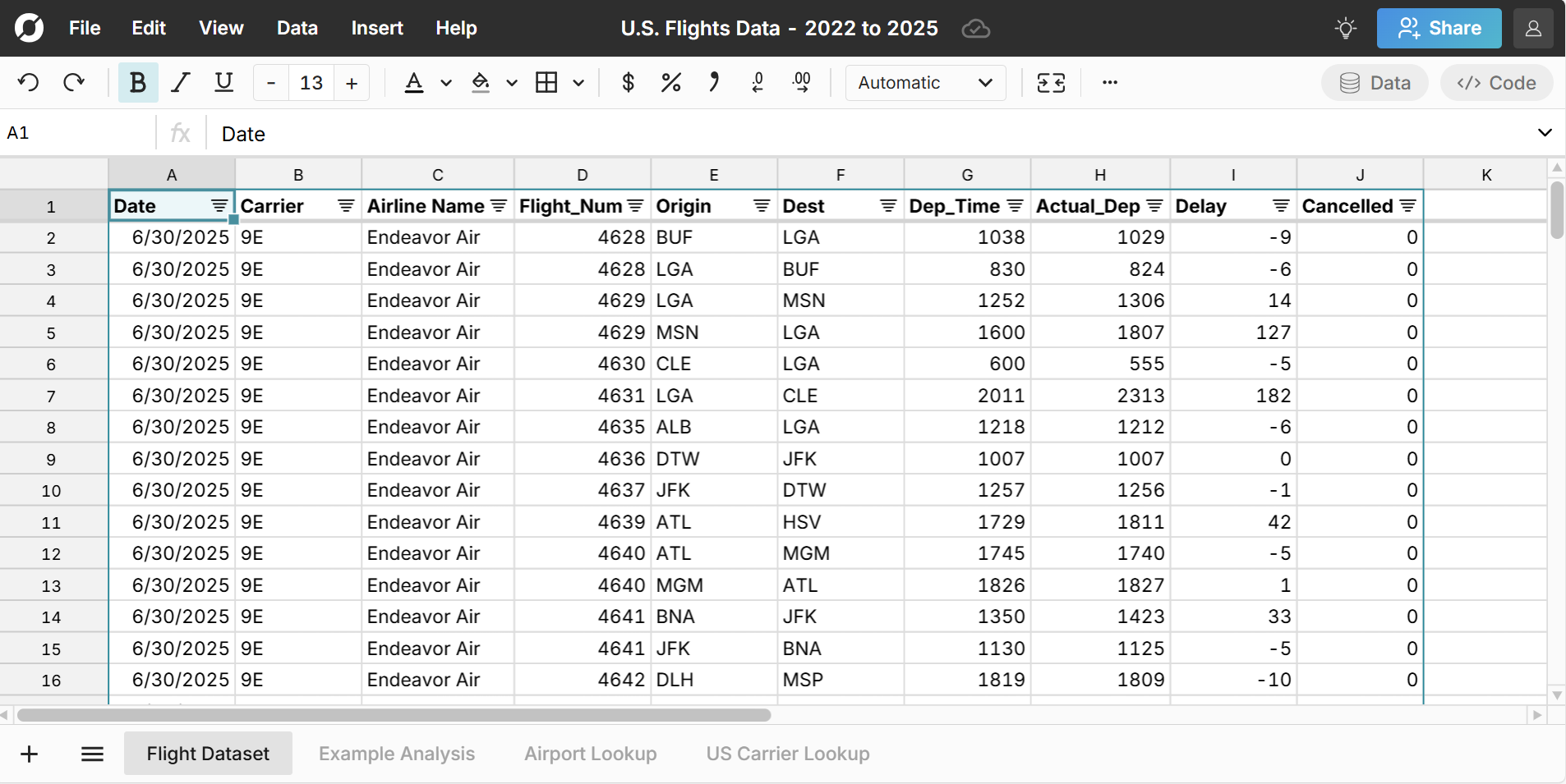Click the Share button
Image resolution: width=1566 pixels, height=784 pixels.
(1439, 28)
